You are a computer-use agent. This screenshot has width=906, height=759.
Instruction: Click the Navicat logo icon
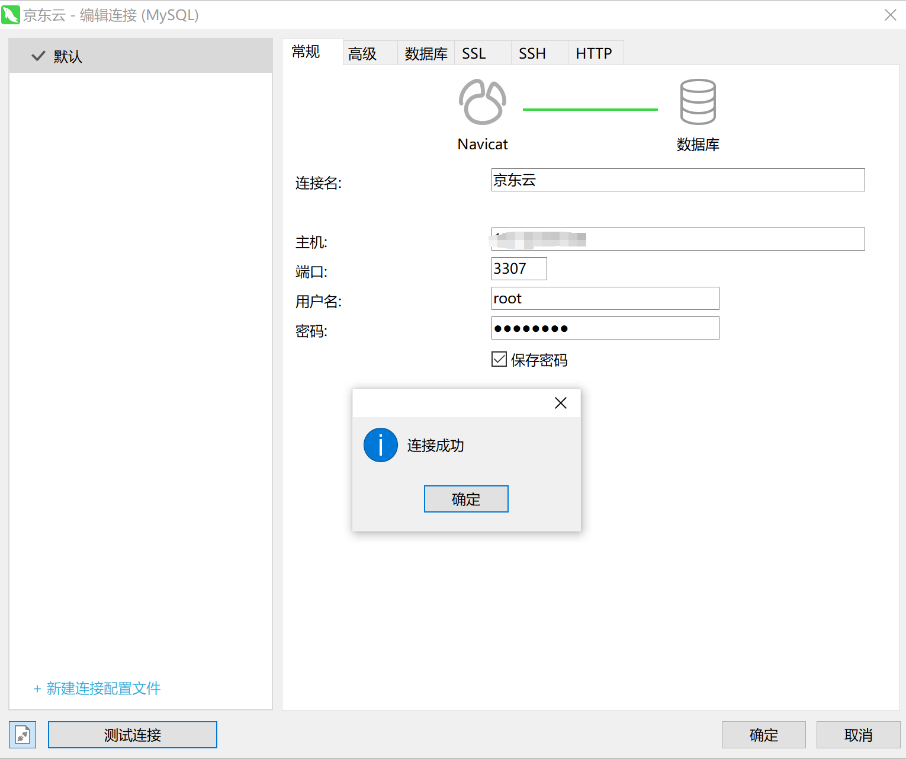(x=482, y=102)
